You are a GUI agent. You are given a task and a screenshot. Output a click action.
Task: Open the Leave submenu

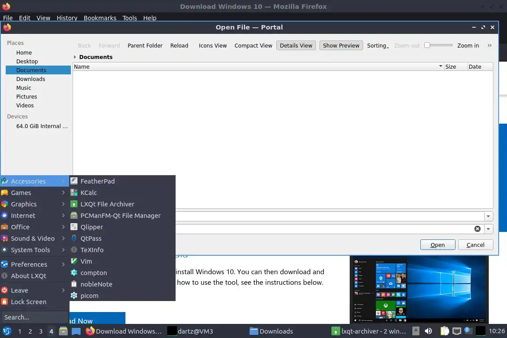(x=35, y=290)
